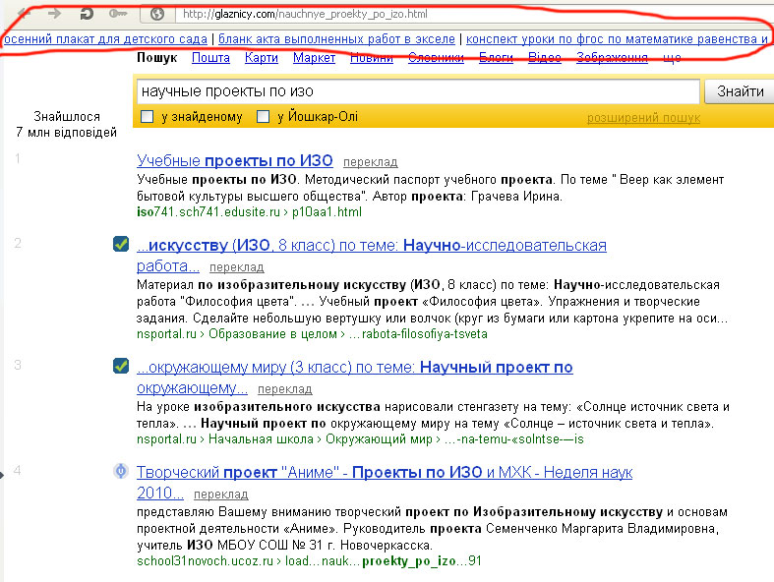
Task: Open the Блоги tab
Action: 496,58
